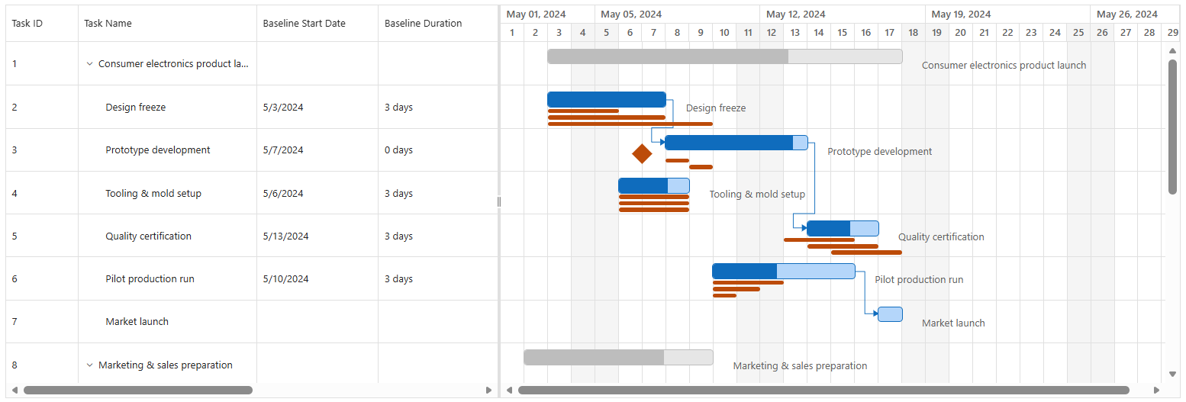Click the Prototype development blue taskbar
The height and width of the screenshot is (402, 1186).
pos(736,143)
